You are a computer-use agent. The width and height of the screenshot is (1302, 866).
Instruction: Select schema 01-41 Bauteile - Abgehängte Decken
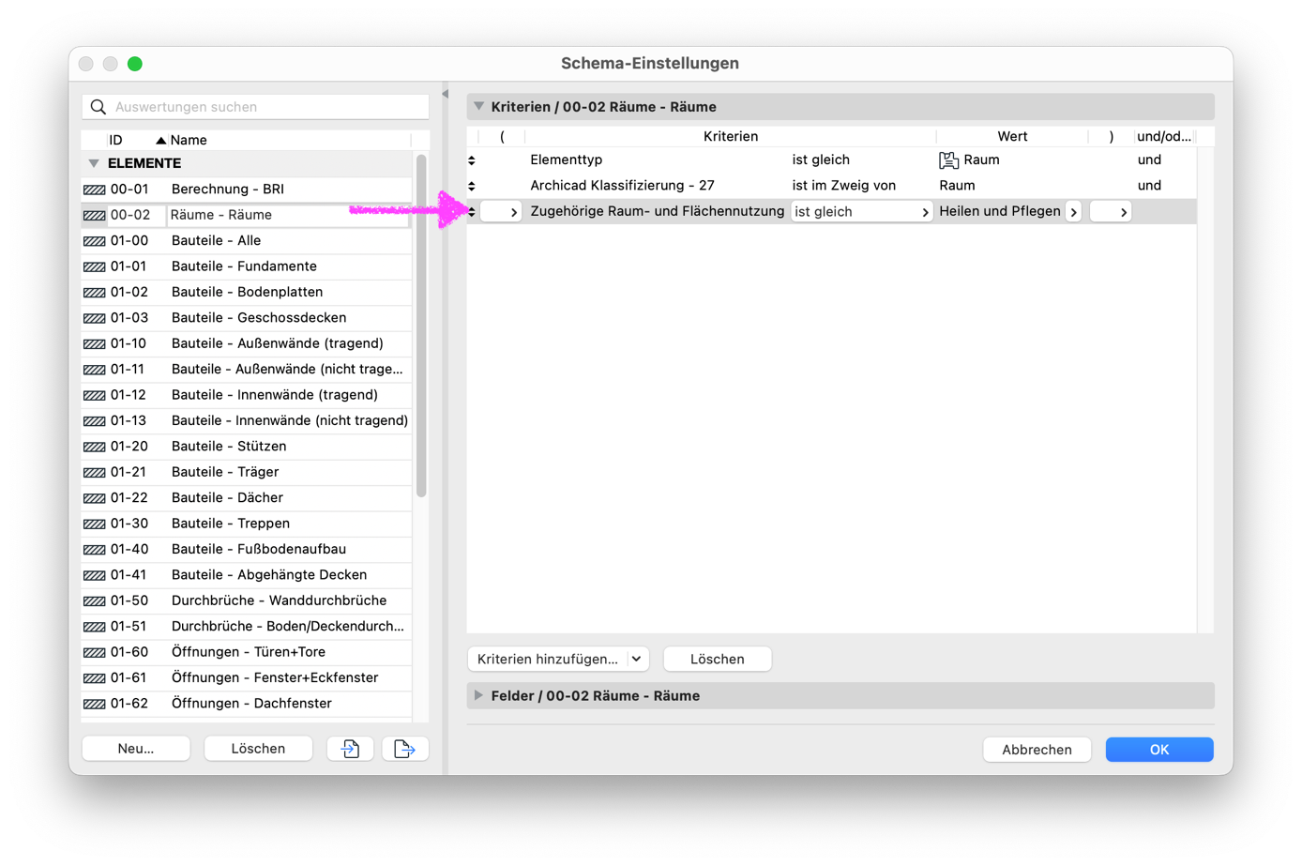pos(247,575)
